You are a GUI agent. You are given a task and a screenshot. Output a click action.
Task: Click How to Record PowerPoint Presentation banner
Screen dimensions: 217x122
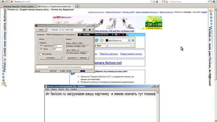tap(65, 67)
